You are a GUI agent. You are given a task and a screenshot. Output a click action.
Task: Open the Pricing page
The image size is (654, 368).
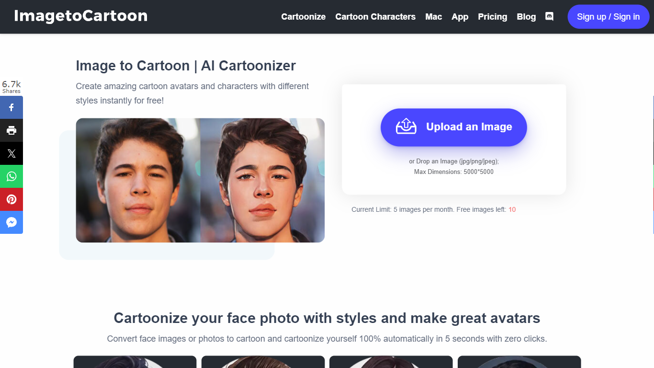click(492, 17)
